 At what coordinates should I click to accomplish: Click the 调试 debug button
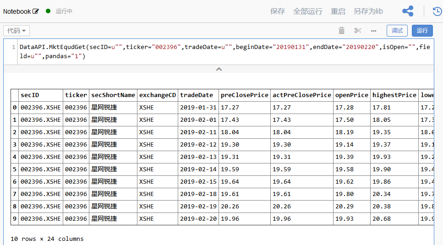397,31
